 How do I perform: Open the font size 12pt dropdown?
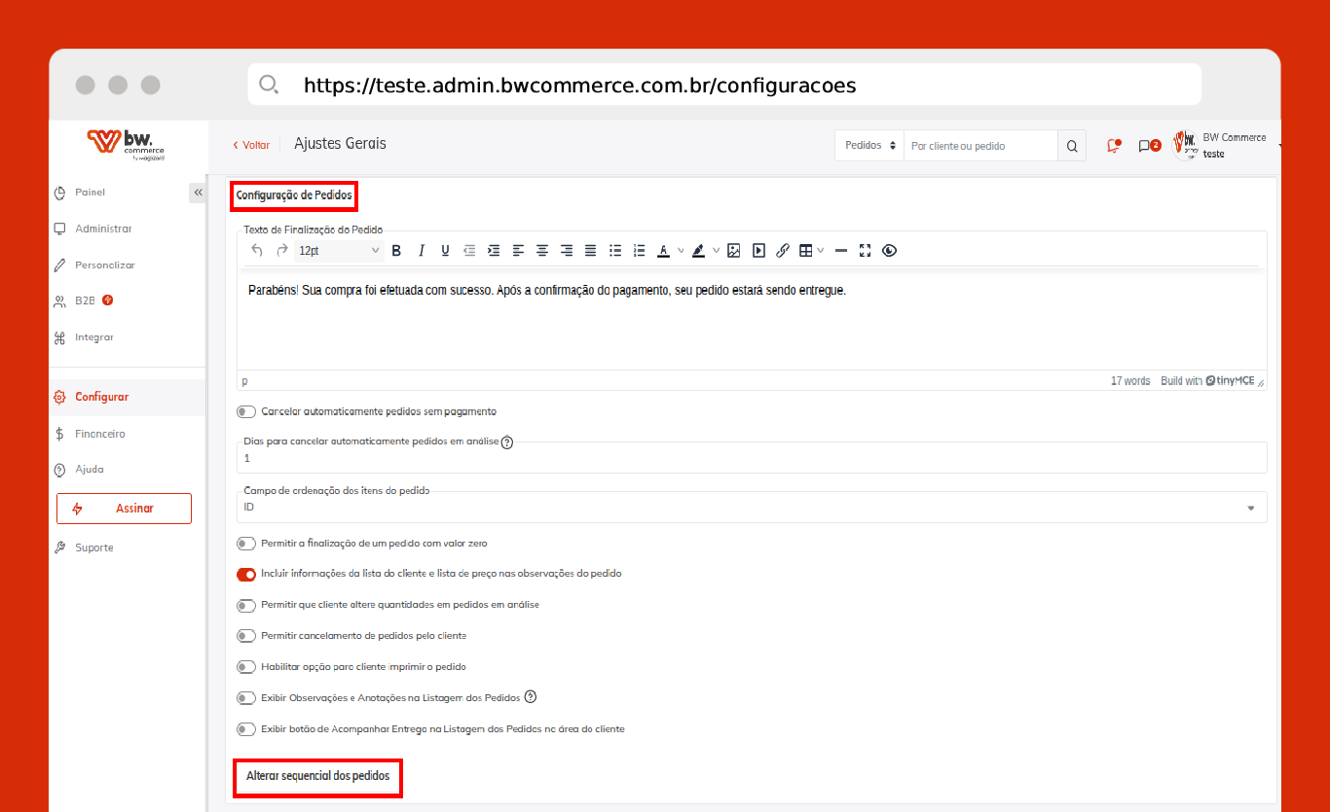pos(338,251)
